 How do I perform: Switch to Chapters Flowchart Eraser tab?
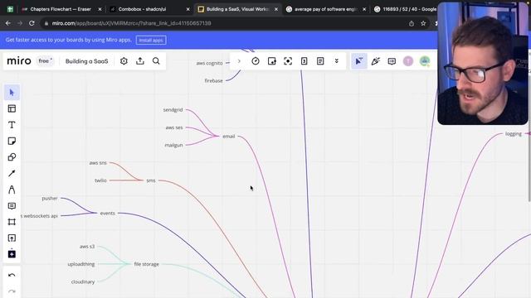click(61, 9)
